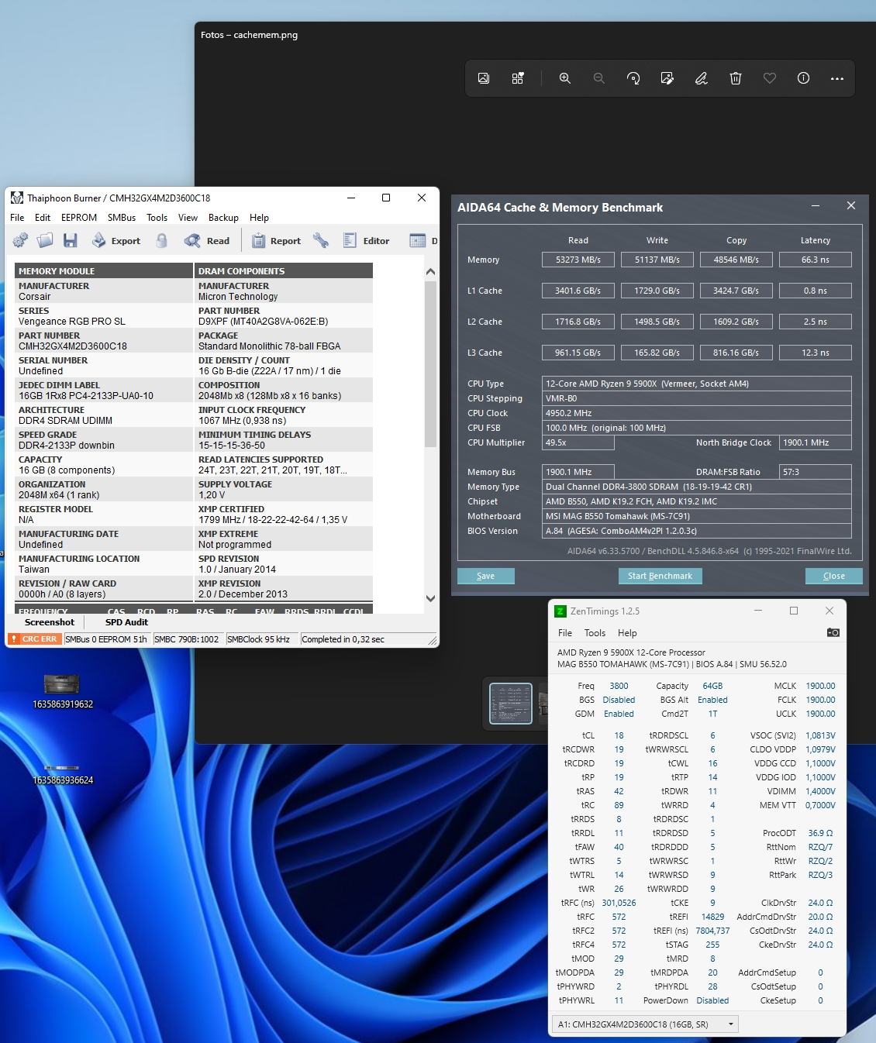Screen dimensions: 876x1043
Task: Click the Photos add-to-album grid heart icon
Action: click(518, 78)
